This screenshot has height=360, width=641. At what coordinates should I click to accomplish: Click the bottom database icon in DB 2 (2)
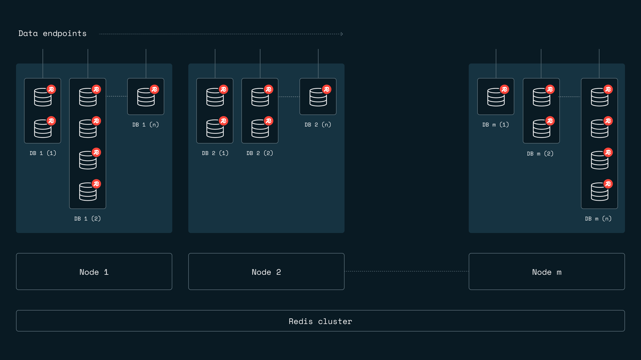click(x=262, y=127)
